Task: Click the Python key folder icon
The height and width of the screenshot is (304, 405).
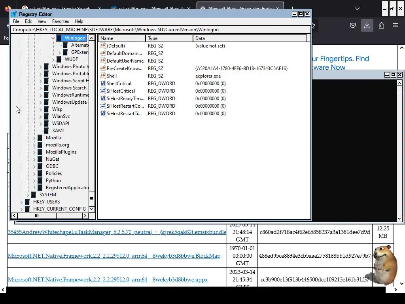Action: 40,180
